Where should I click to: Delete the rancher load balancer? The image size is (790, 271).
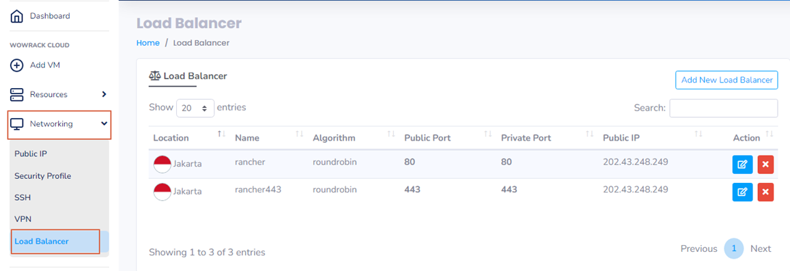[765, 165]
